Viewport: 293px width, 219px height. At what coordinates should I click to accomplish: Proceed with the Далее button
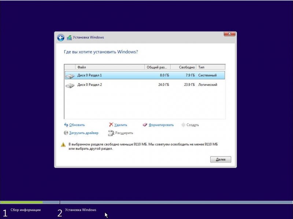(221, 160)
